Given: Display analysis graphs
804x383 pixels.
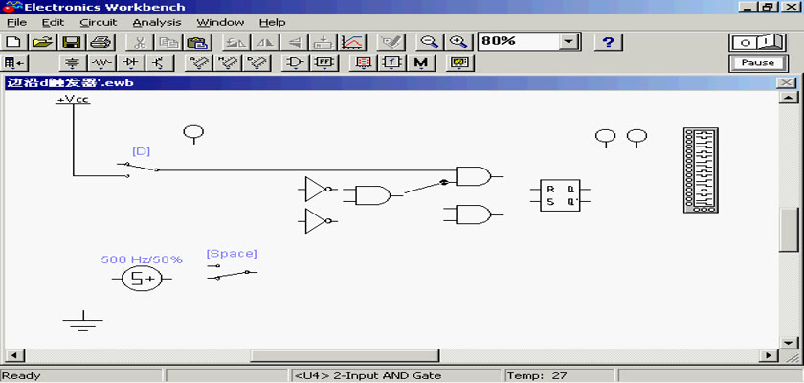Looking at the screenshot, I should coord(352,41).
